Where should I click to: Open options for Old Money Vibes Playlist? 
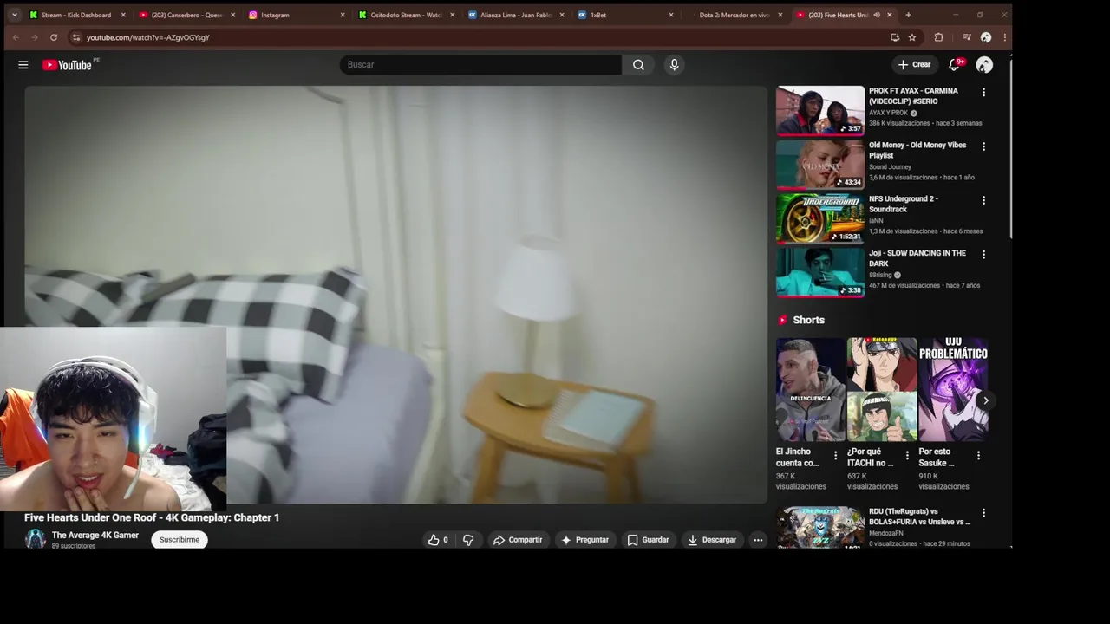point(983,146)
